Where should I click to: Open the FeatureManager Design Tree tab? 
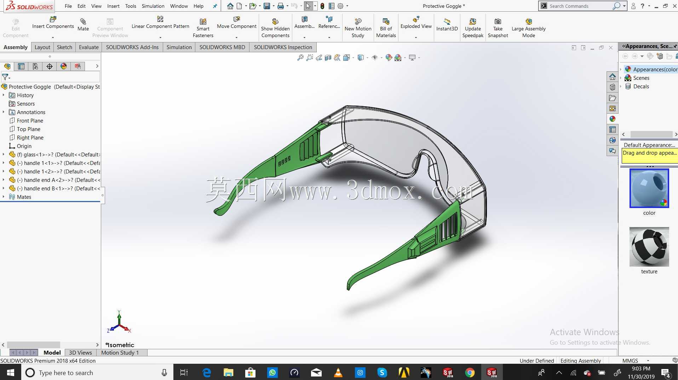tap(7, 66)
